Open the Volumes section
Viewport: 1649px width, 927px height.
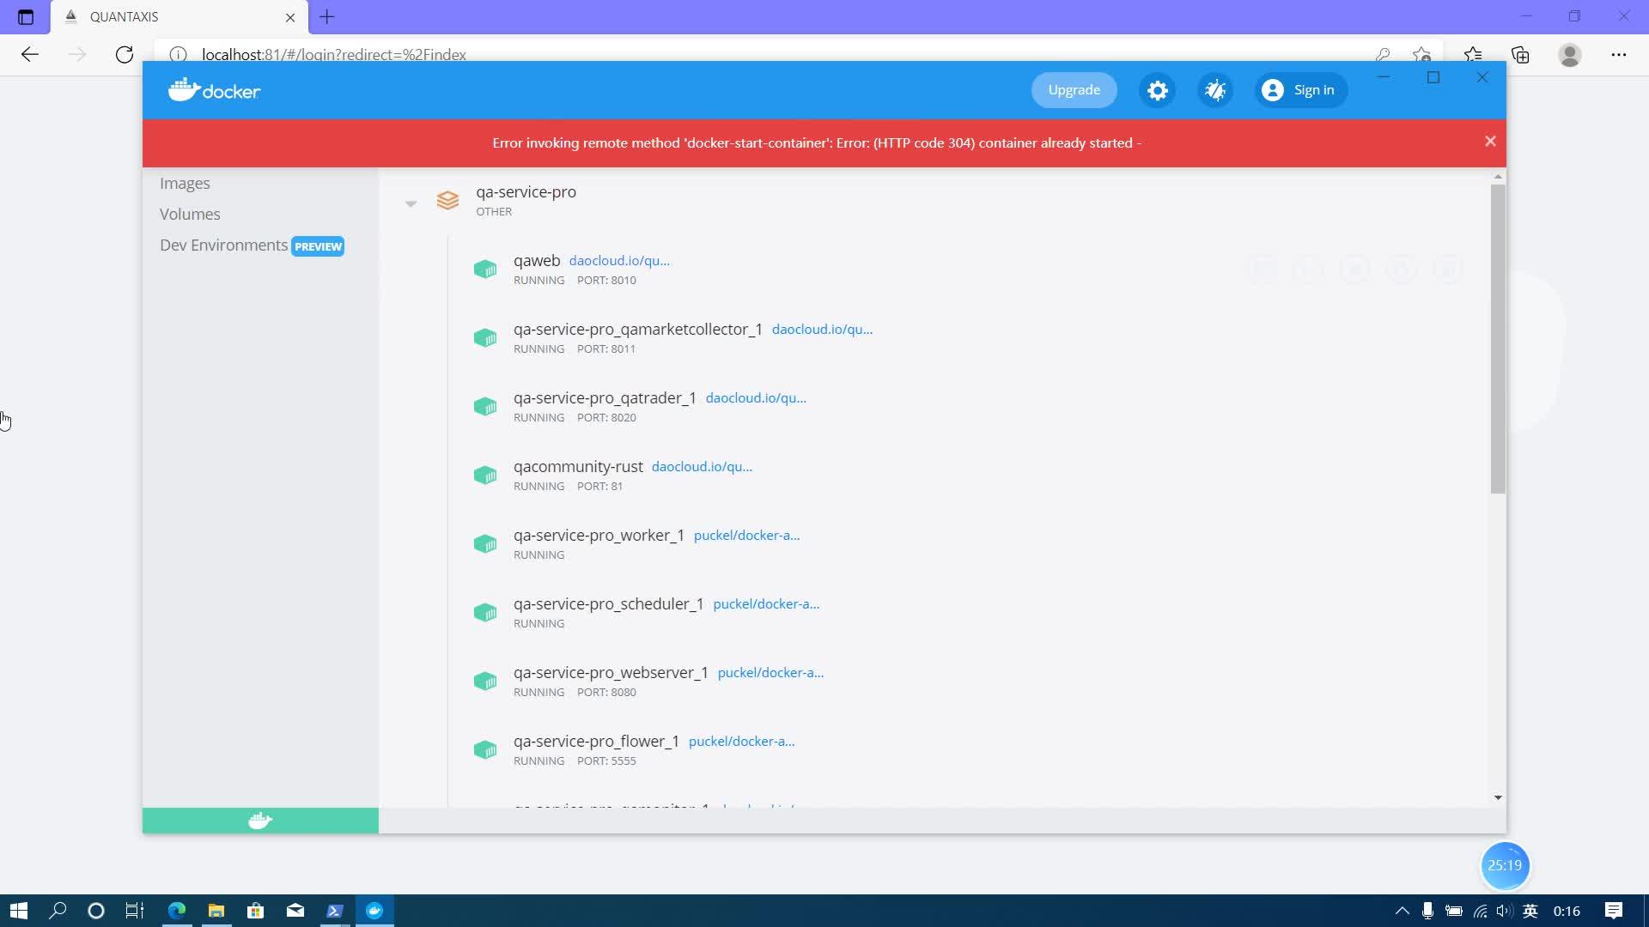coord(190,214)
